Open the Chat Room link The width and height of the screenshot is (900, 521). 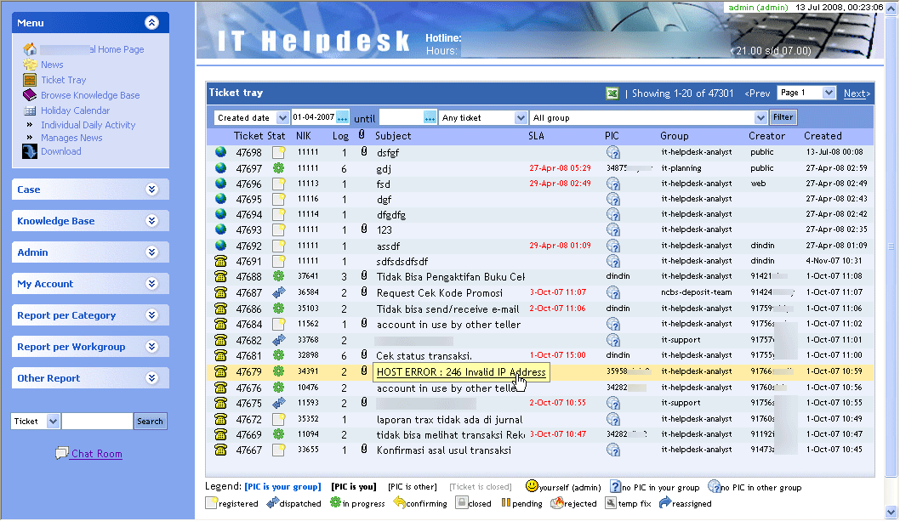tap(96, 454)
